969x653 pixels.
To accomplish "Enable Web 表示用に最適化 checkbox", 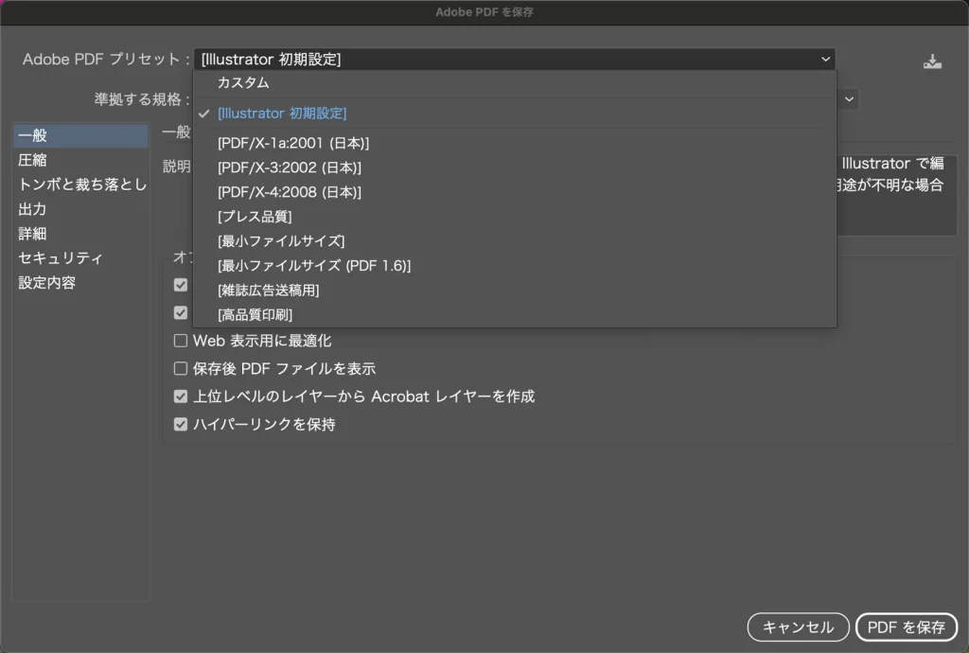I will coord(181,341).
